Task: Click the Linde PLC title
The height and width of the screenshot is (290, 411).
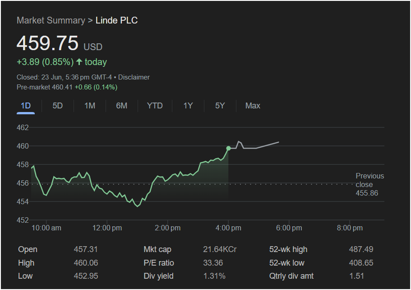Action: [116, 20]
